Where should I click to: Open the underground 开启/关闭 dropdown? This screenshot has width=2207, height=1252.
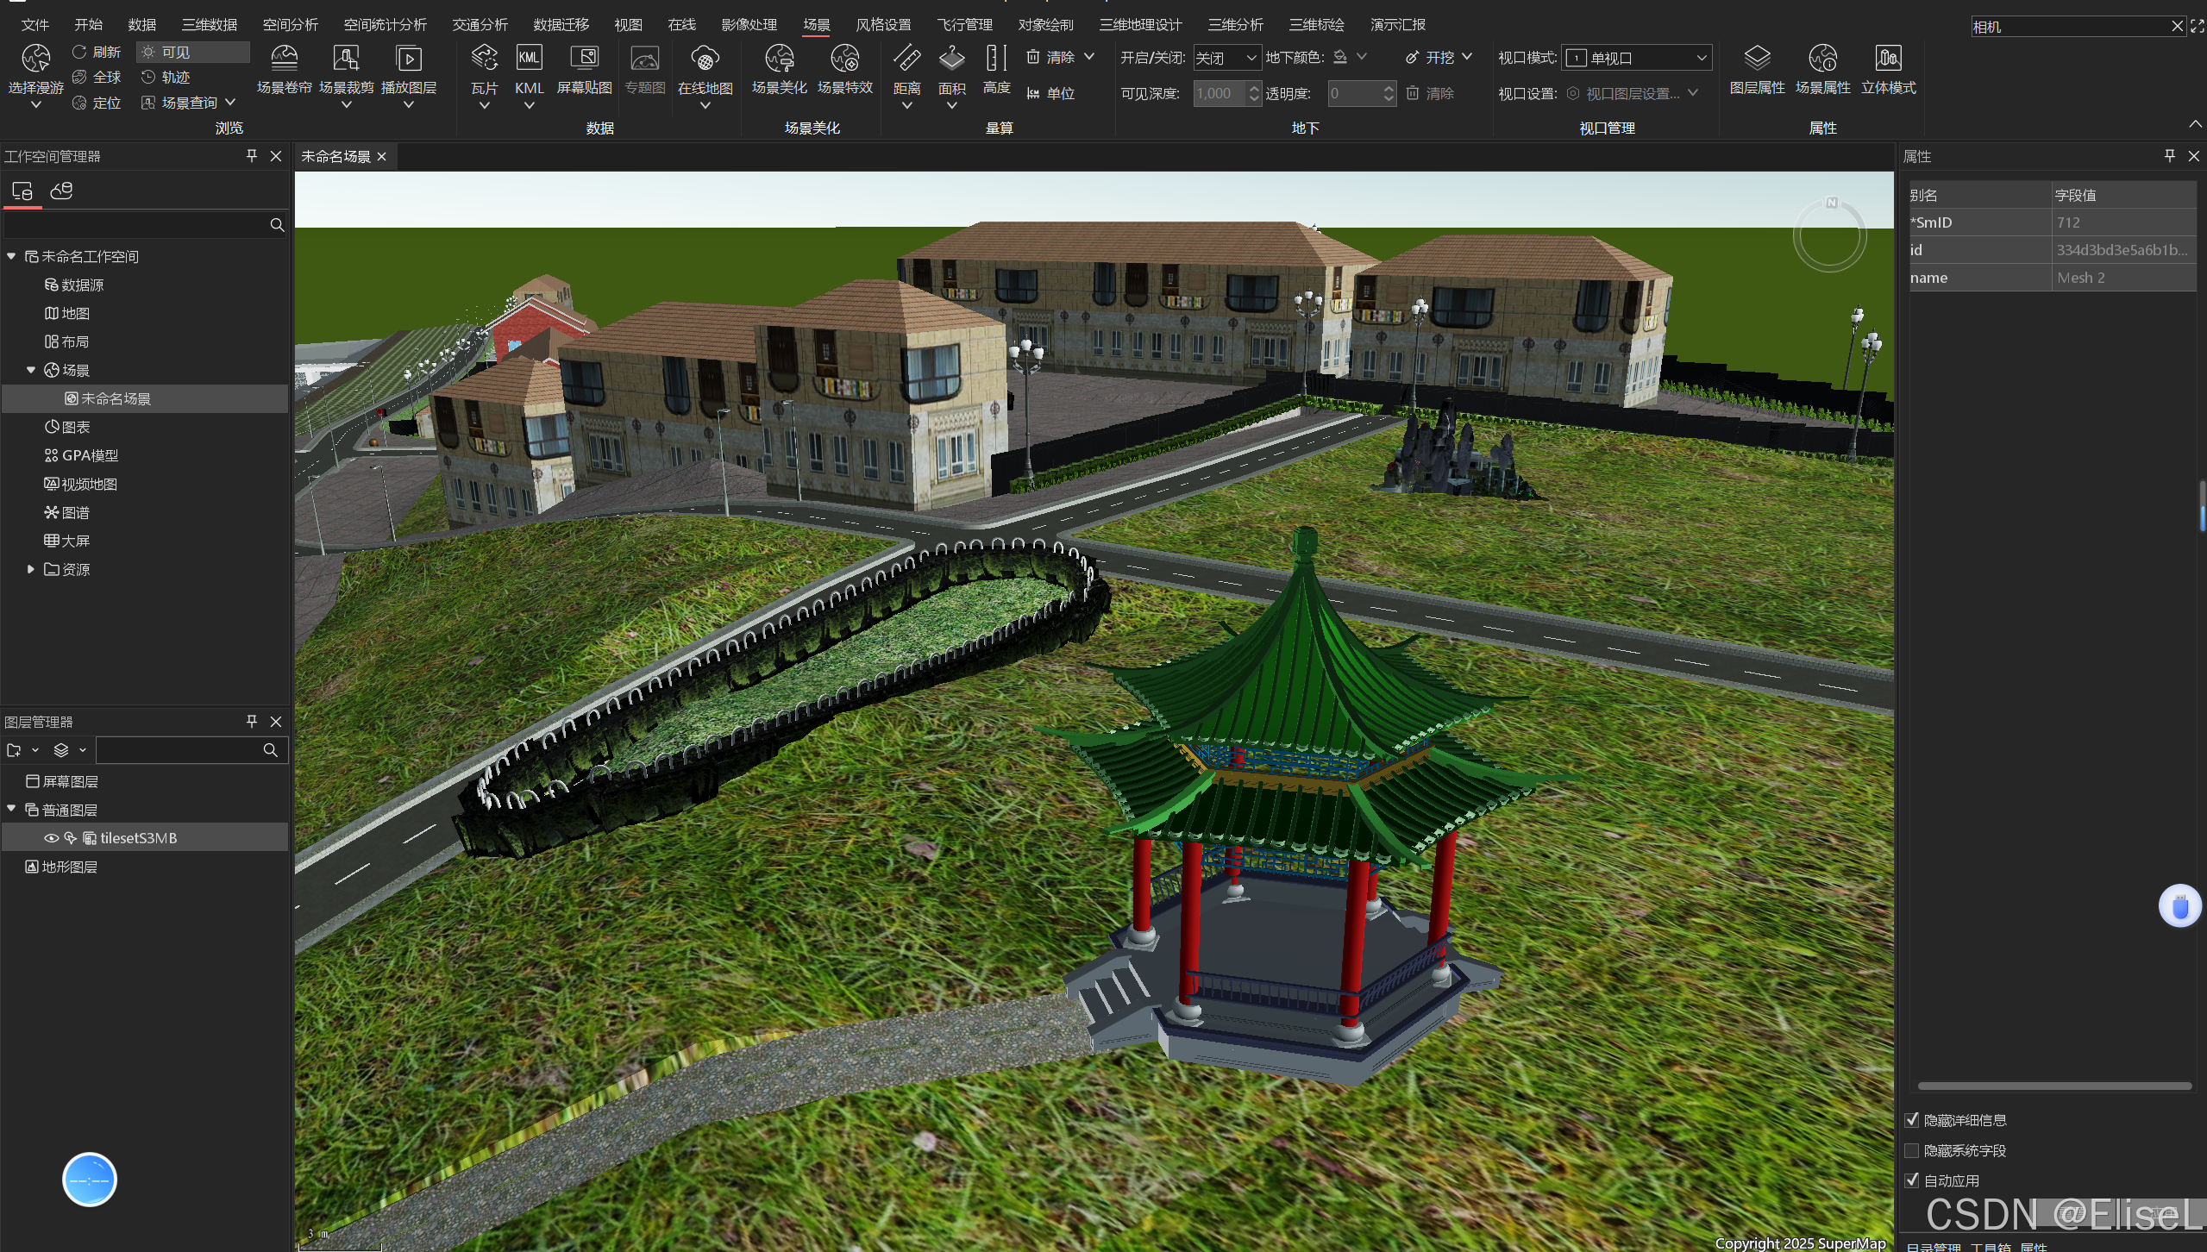pos(1226,58)
